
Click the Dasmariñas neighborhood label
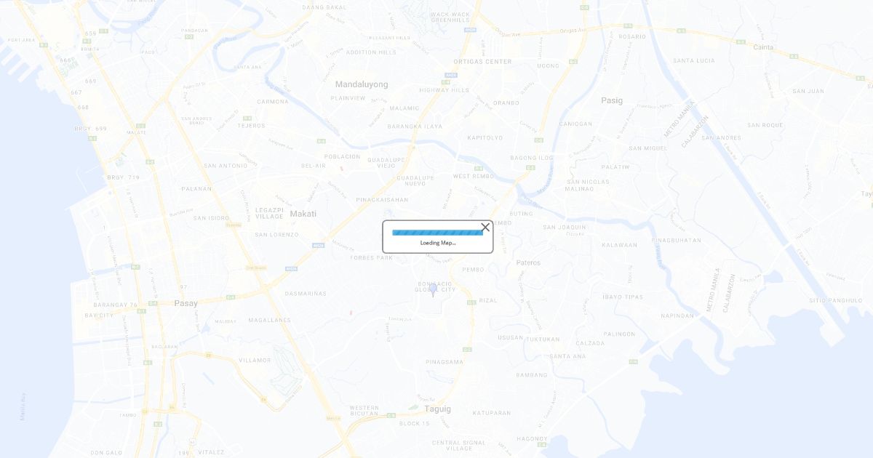point(306,294)
